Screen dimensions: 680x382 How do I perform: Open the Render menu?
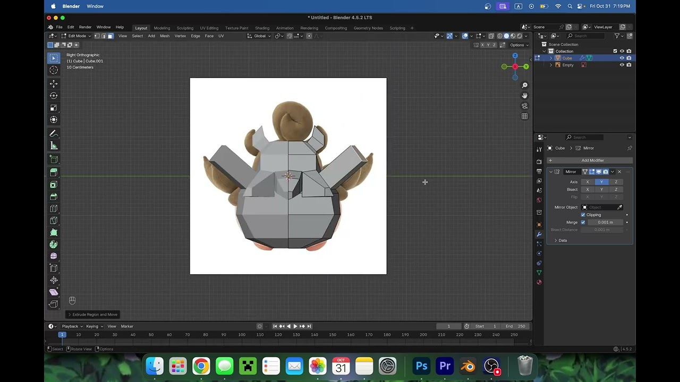point(85,28)
